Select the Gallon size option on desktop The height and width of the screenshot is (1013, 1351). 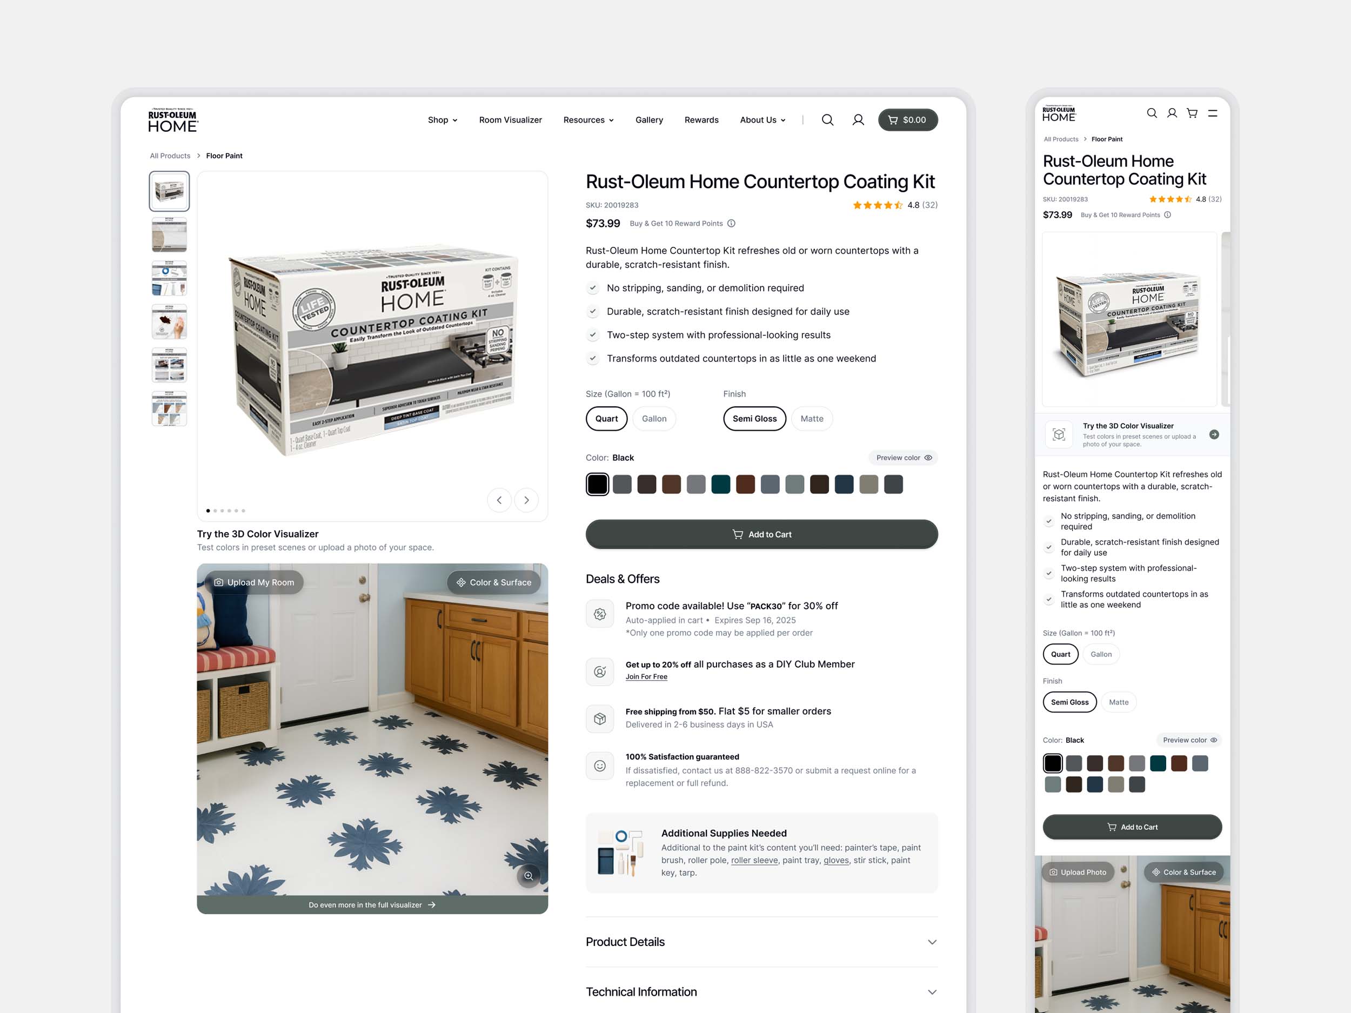click(x=653, y=418)
